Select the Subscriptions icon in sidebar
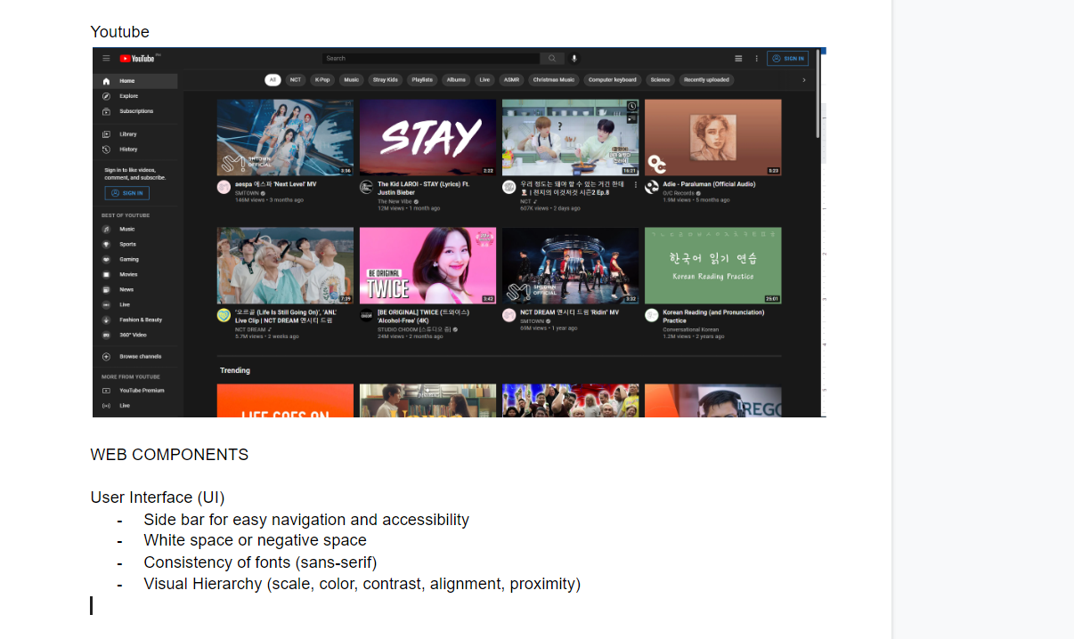This screenshot has height=639, width=1074. click(106, 111)
